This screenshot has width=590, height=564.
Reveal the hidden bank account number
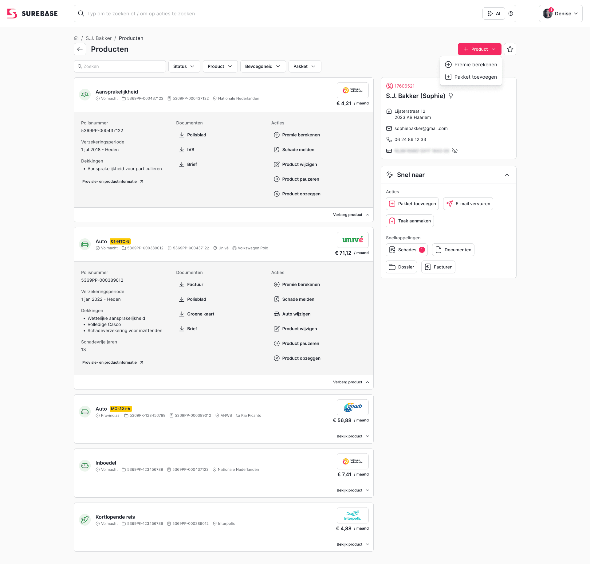[455, 151]
